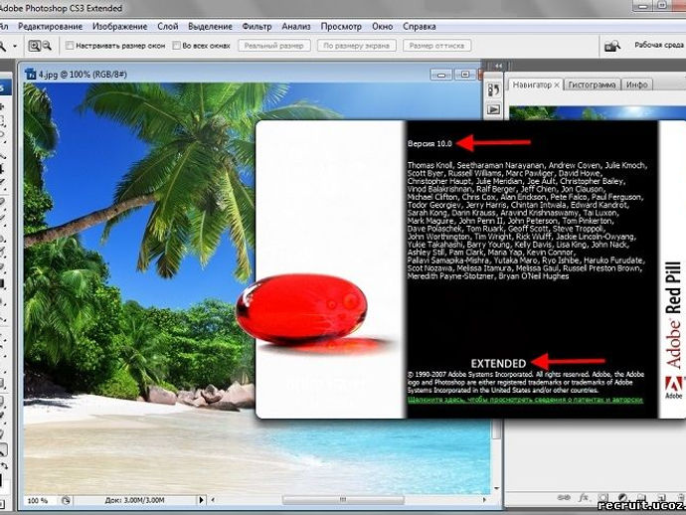Click the Photoshop icon on 4.jpg title bar

pyautogui.click(x=31, y=74)
